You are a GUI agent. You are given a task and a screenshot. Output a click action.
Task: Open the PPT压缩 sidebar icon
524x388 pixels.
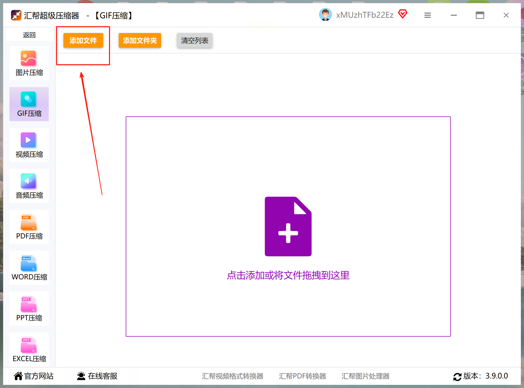click(x=28, y=304)
